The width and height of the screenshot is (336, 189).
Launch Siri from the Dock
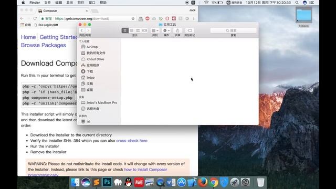click(x=86, y=182)
